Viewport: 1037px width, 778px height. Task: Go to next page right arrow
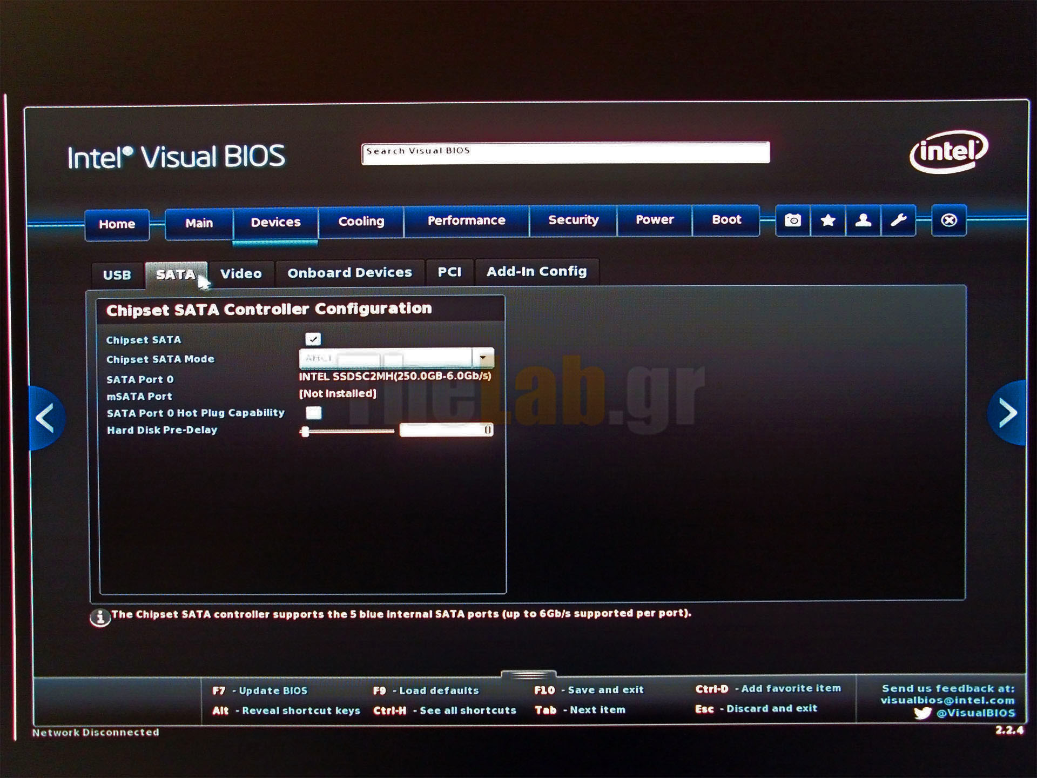click(x=1007, y=413)
